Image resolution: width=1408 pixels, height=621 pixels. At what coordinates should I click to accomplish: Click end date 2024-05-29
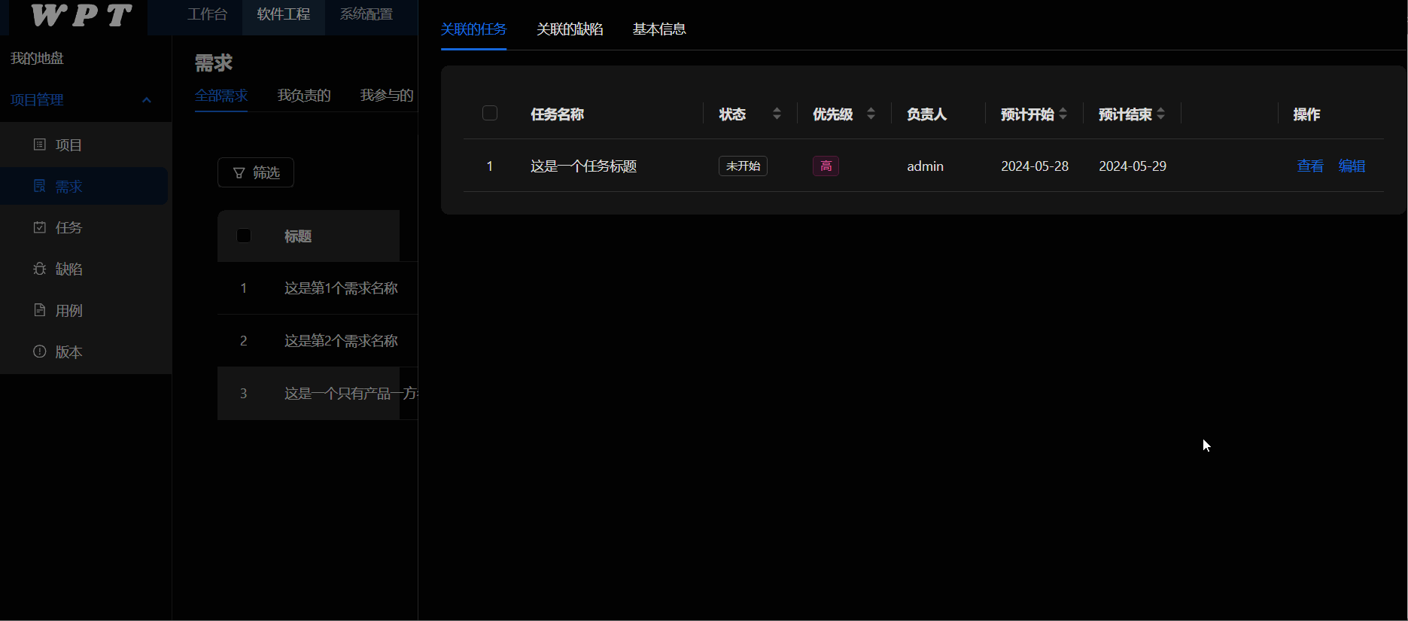coord(1133,166)
